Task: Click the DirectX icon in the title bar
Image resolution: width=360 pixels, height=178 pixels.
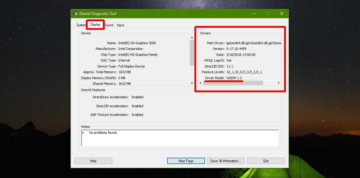Action: click(76, 14)
